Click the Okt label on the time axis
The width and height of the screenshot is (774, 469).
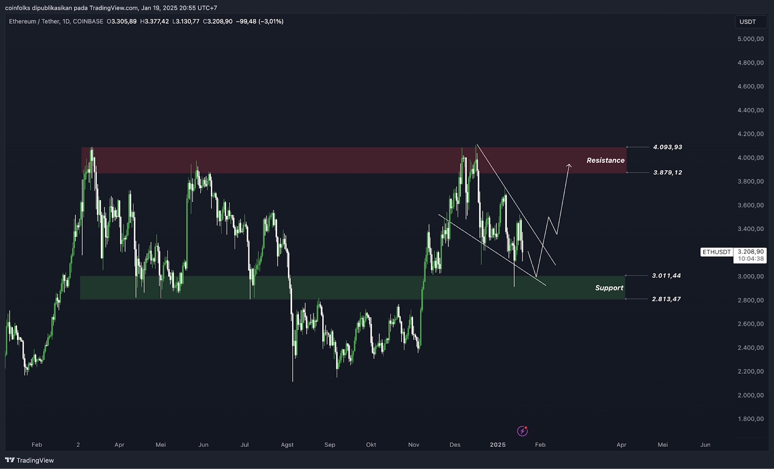(x=371, y=444)
